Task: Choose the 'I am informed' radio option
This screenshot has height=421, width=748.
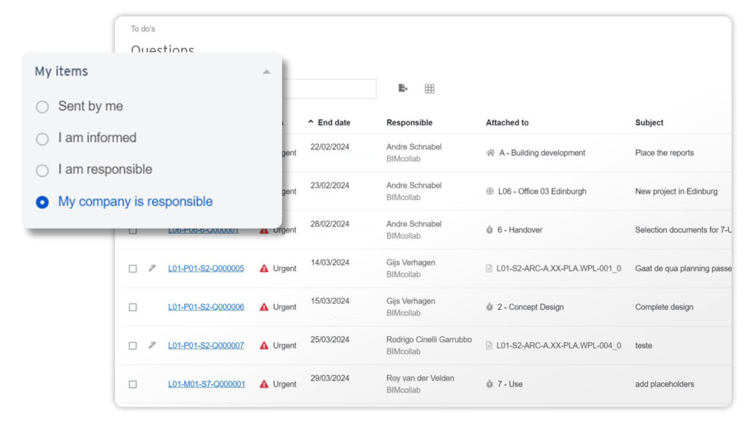Action: [x=42, y=138]
